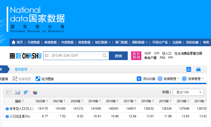211x127 pixels.
Task: Sort by the 2014年 column arrows
Action: pos(188,101)
